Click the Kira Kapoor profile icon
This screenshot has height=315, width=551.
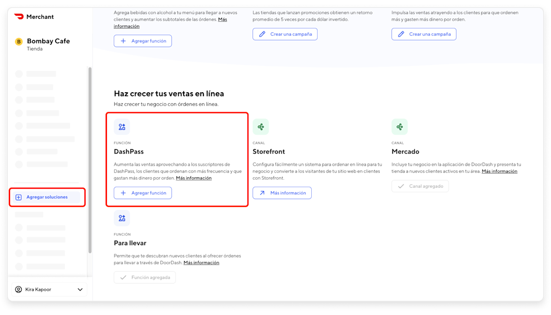(x=18, y=290)
